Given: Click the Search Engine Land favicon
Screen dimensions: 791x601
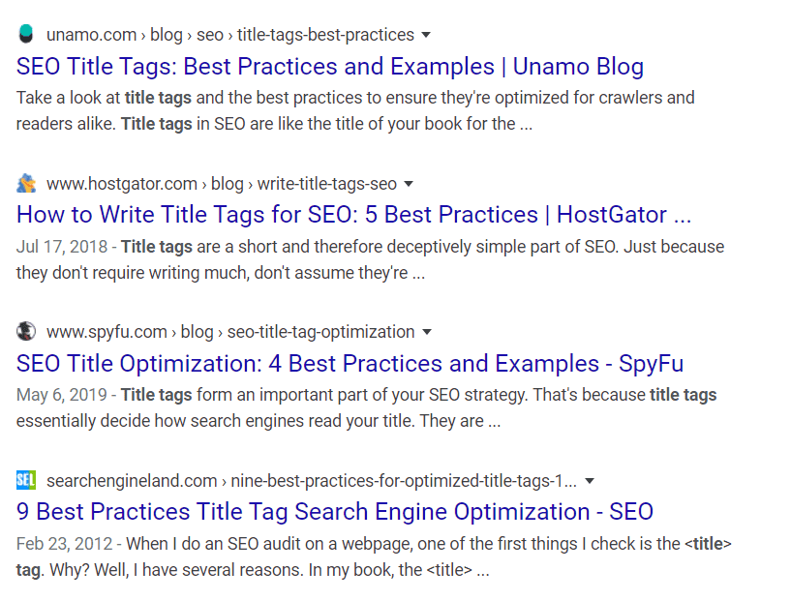Looking at the screenshot, I should click(25, 480).
